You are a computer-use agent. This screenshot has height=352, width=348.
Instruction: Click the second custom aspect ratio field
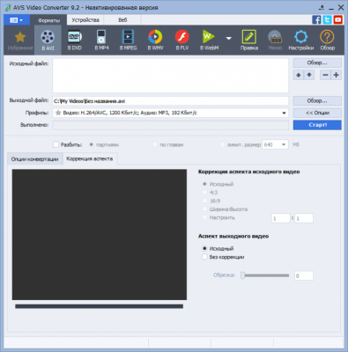[x=304, y=218]
